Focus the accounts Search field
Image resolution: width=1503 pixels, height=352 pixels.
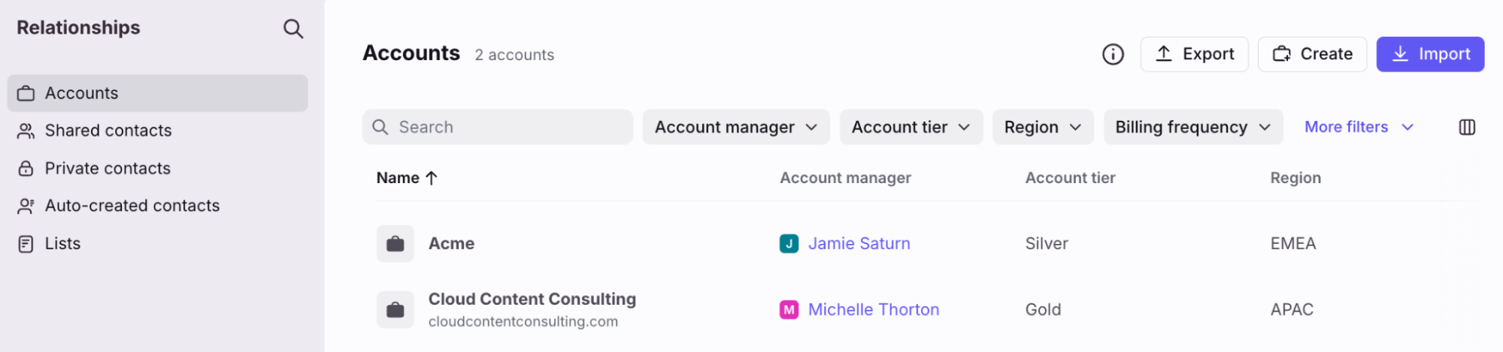498,127
